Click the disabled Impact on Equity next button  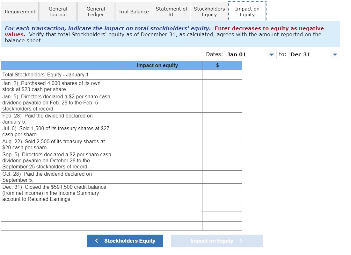(x=217, y=241)
